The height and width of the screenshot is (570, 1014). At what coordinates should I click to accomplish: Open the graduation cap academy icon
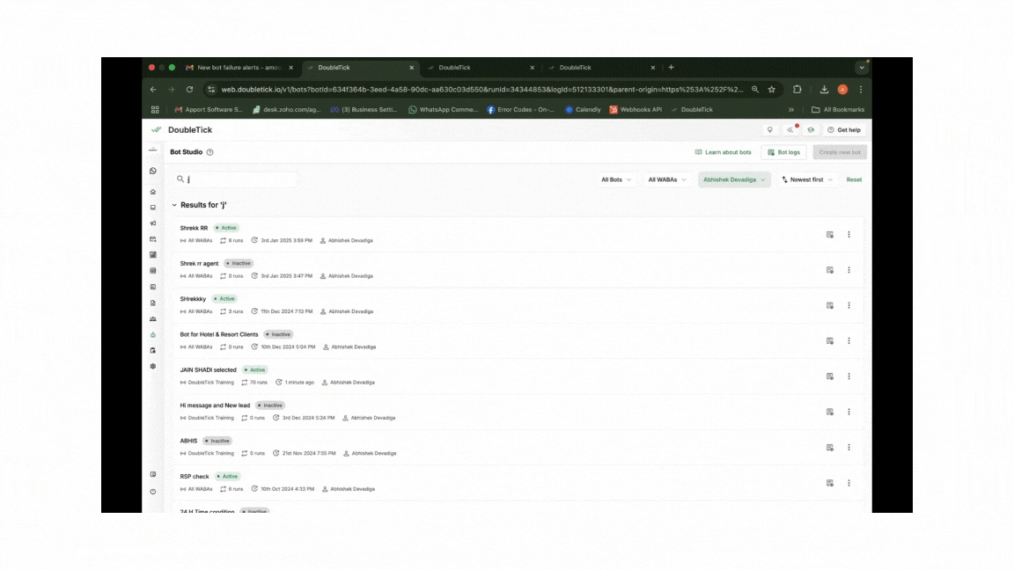tap(811, 130)
